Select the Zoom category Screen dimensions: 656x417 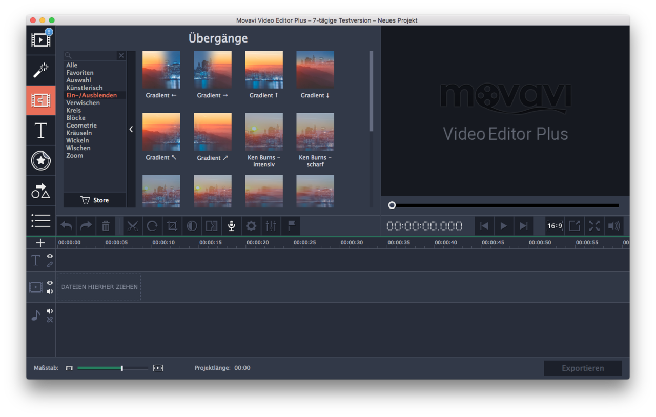pyautogui.click(x=74, y=156)
